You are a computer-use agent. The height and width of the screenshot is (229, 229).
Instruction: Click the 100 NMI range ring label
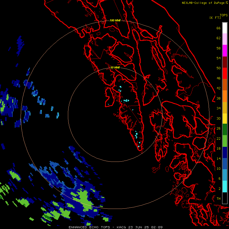click(115, 20)
